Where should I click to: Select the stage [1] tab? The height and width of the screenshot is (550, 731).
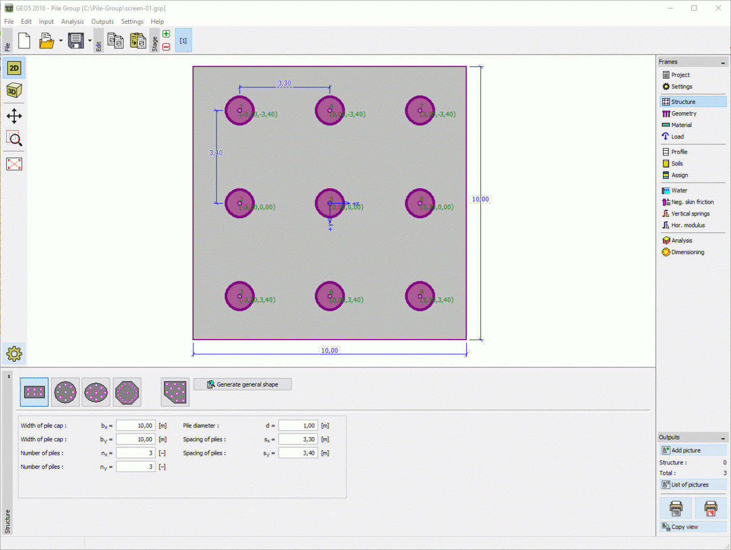pos(183,40)
